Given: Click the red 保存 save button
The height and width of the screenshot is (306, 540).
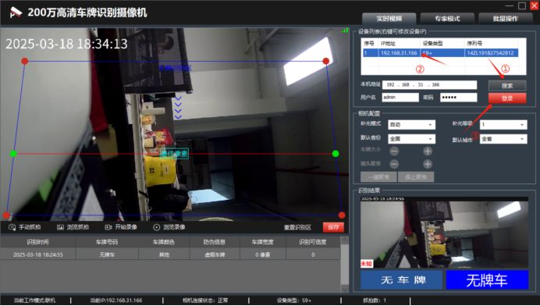Looking at the screenshot, I should [333, 227].
